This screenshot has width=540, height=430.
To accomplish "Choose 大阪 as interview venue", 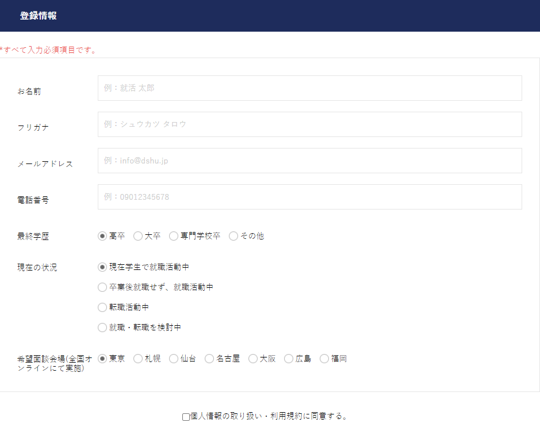I will click(253, 358).
